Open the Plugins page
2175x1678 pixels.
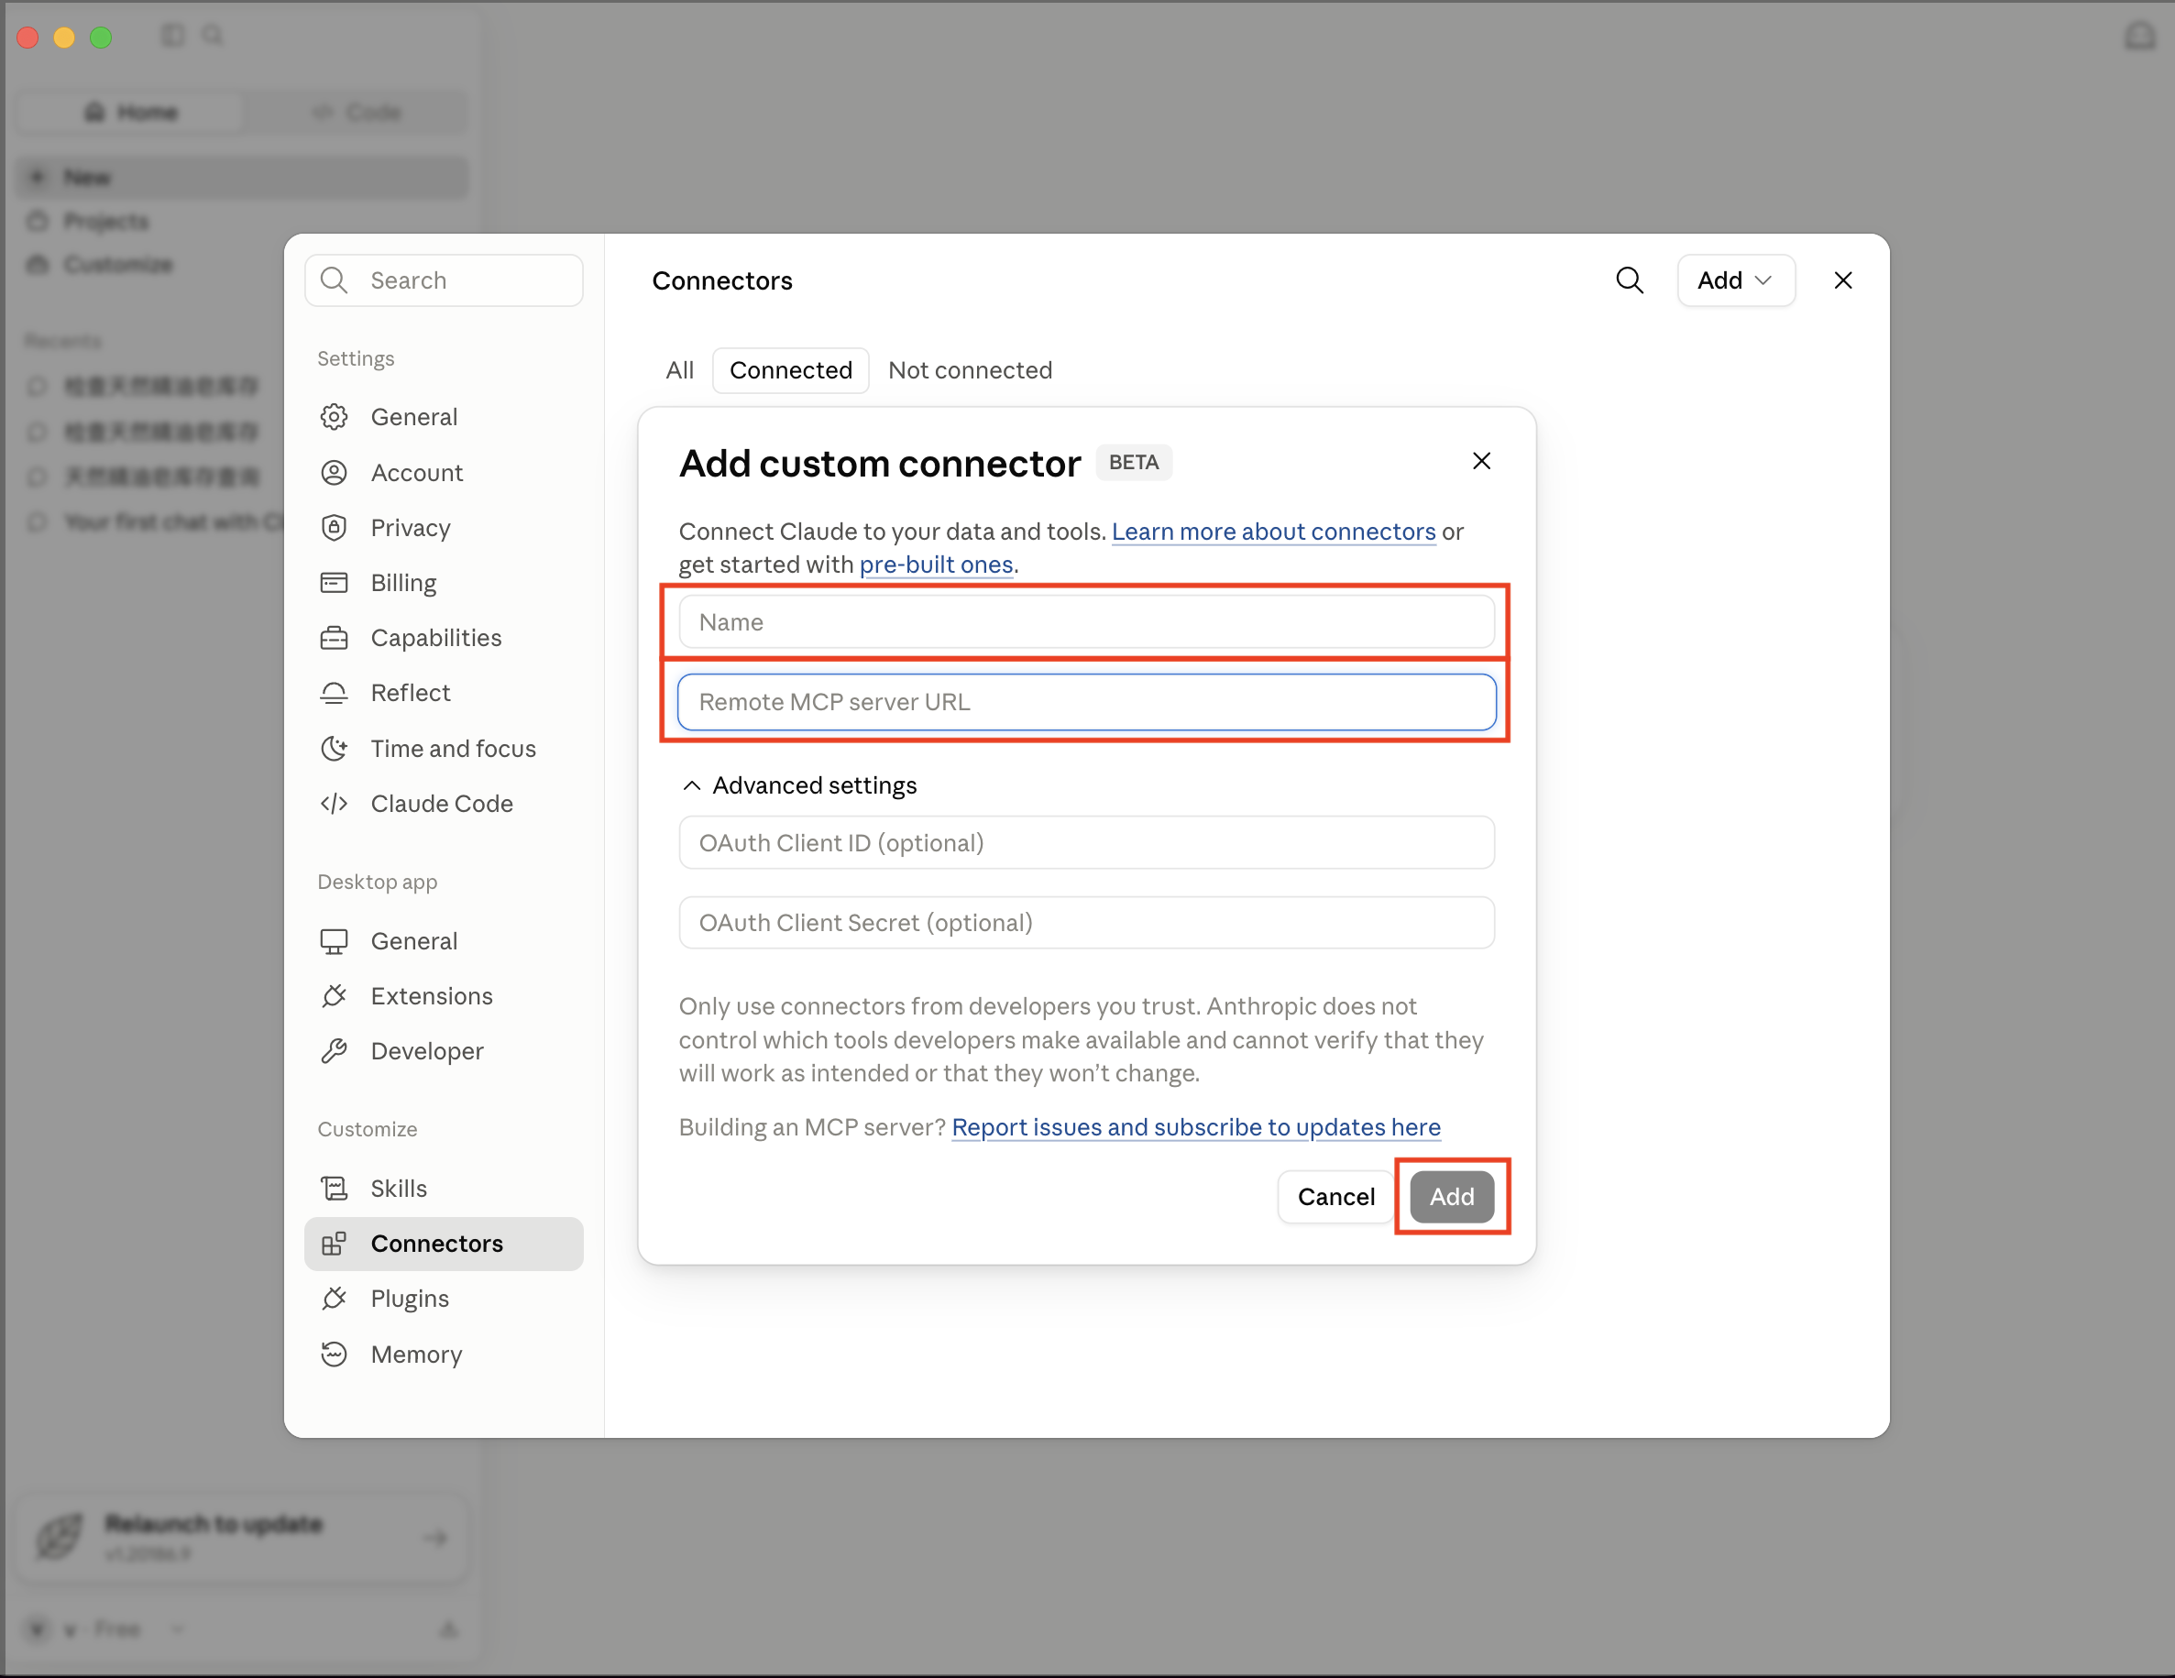coord(444,1299)
